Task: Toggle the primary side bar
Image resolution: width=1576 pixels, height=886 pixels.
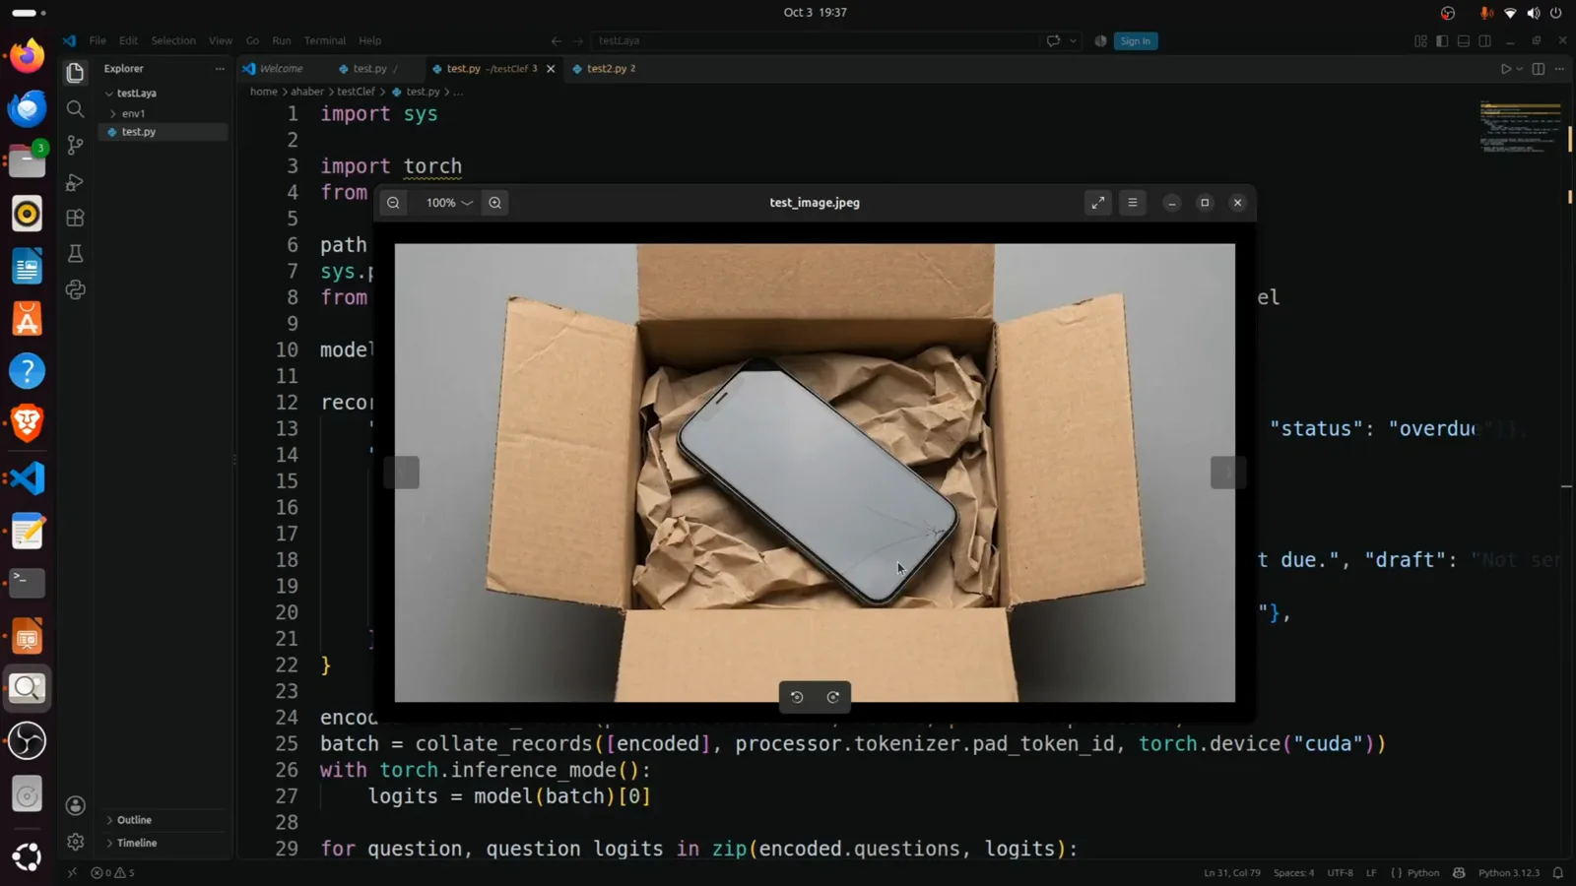Action: (1442, 41)
